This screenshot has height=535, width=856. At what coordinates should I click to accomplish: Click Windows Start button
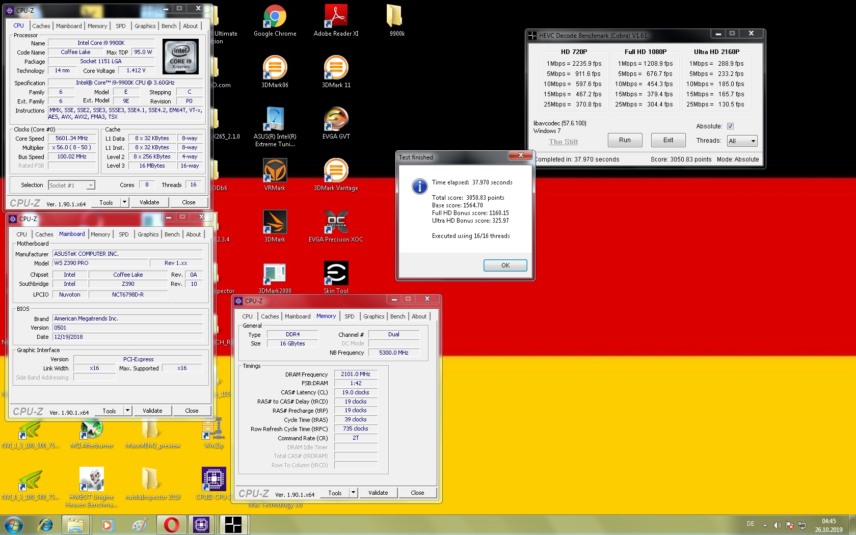click(x=14, y=525)
